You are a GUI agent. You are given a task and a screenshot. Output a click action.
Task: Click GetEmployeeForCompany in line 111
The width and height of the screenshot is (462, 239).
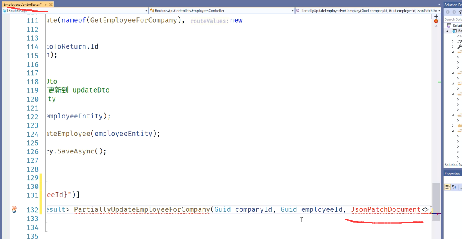(x=134, y=20)
